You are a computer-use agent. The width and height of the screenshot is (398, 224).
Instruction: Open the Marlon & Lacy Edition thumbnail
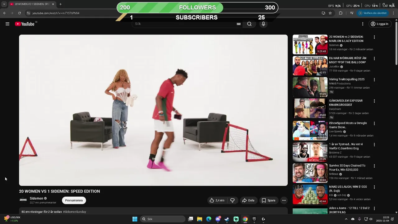[x=310, y=44]
